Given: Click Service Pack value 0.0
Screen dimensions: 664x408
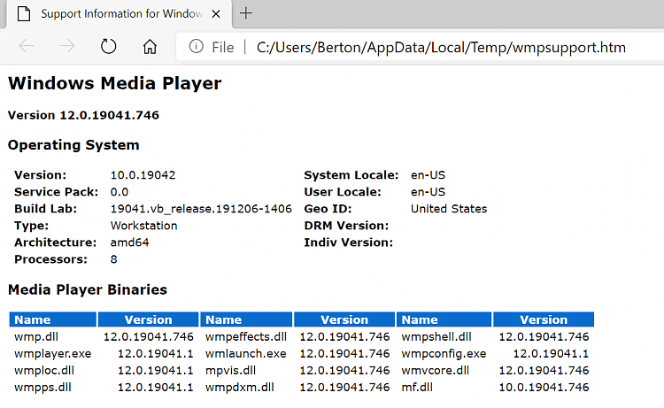Looking at the screenshot, I should pos(119,192).
